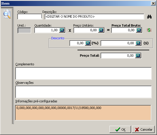The image size is (157, 135).
Task: Click the Preço Unitário value field
Action: [x=86, y=30]
